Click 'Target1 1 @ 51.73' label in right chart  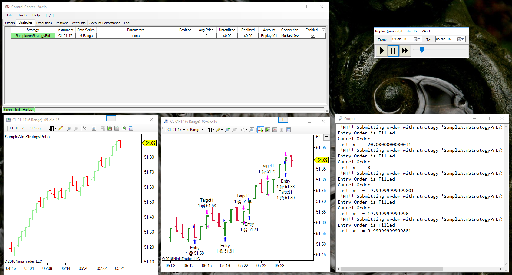267,169
